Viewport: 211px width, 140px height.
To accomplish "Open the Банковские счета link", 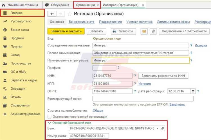I will point(82,22).
